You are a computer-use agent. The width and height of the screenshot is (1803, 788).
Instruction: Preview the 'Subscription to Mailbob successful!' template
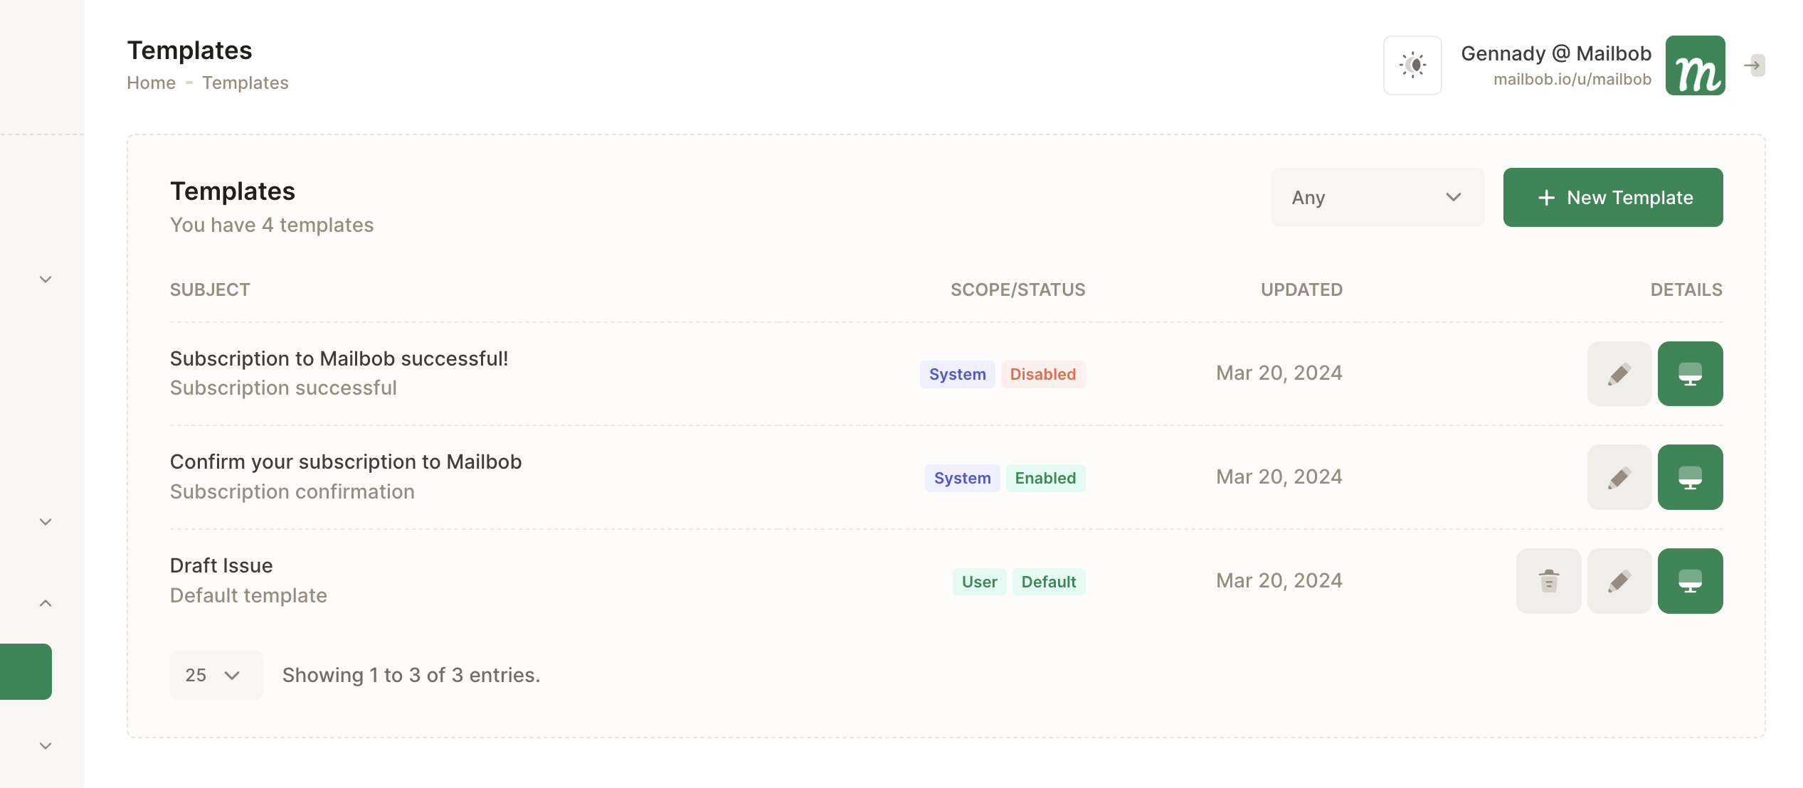click(1690, 374)
